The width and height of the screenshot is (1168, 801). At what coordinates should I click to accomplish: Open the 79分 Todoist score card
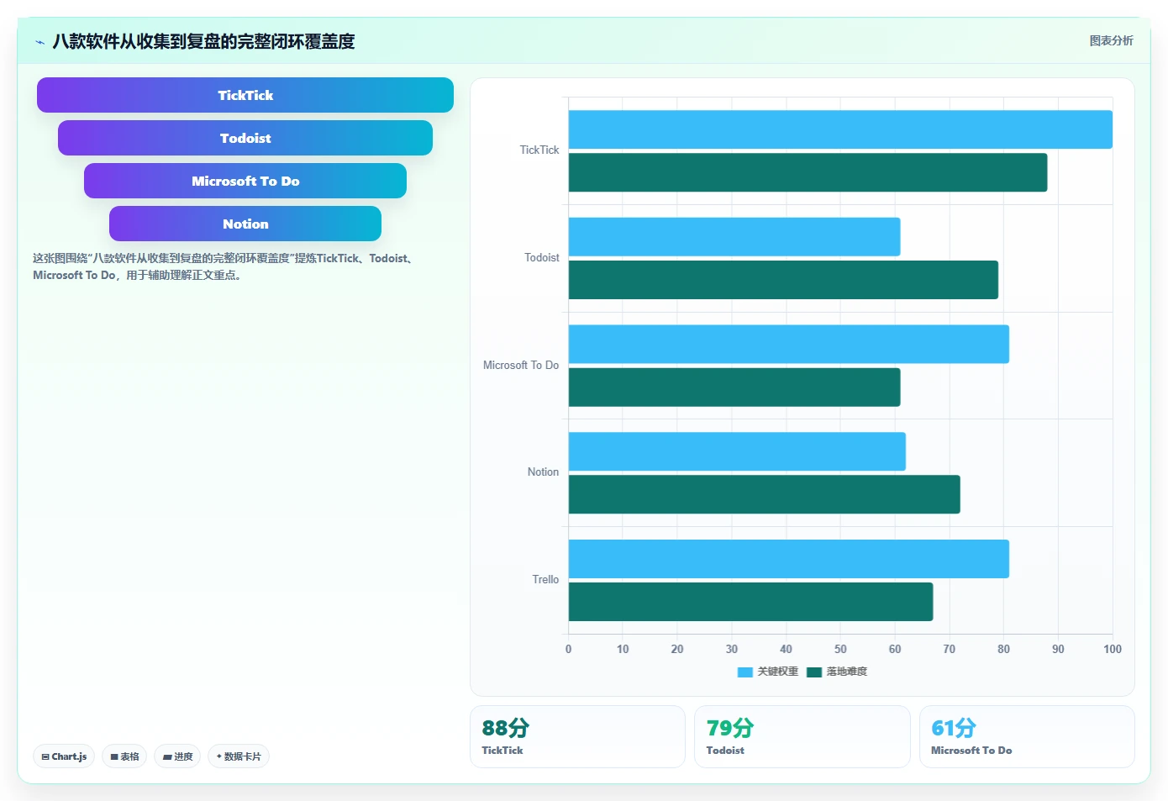pos(802,736)
